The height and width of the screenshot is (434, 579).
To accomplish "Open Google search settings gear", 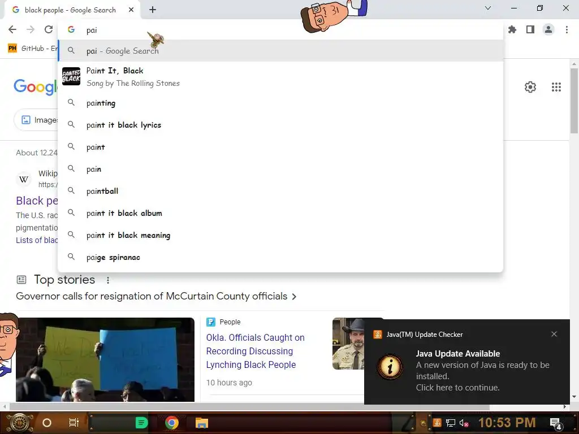I will 530,87.
